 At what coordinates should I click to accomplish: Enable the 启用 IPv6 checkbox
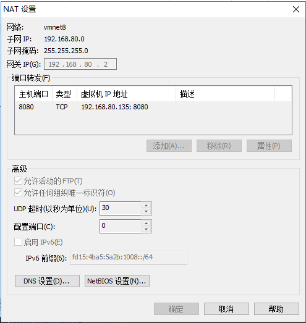[18, 242]
